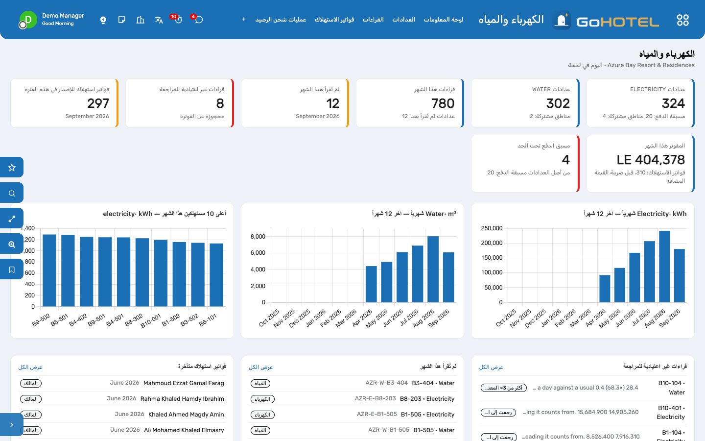Image resolution: width=705 pixels, height=441 pixels.
Task: Open the invoices to issue card showing 297
Action: click(x=65, y=103)
